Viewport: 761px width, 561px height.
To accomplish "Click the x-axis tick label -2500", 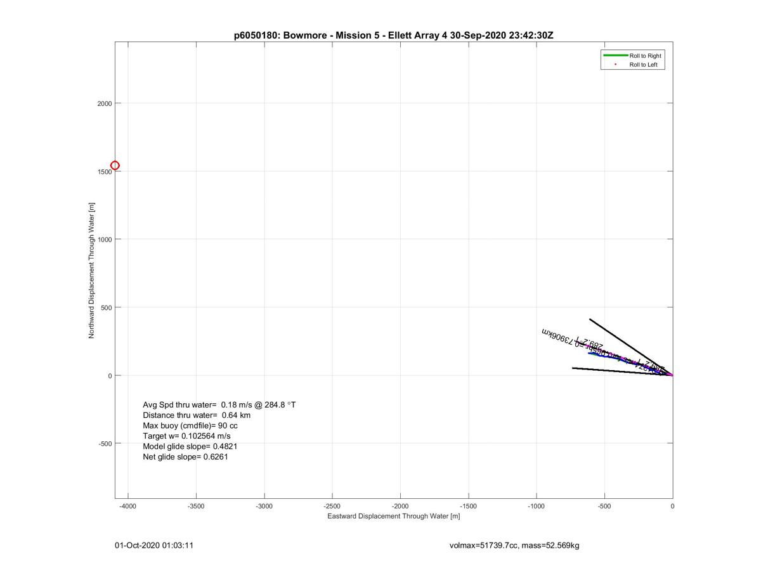I will [x=332, y=506].
